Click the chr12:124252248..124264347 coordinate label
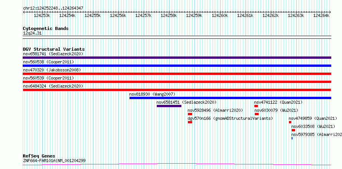342x169 pixels. (x=53, y=8)
